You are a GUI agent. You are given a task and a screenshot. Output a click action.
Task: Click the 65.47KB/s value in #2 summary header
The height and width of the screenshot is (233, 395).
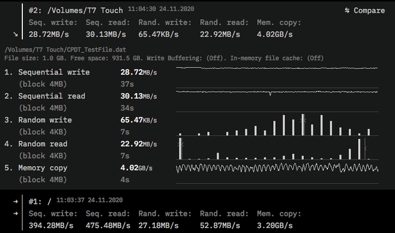[159, 34]
